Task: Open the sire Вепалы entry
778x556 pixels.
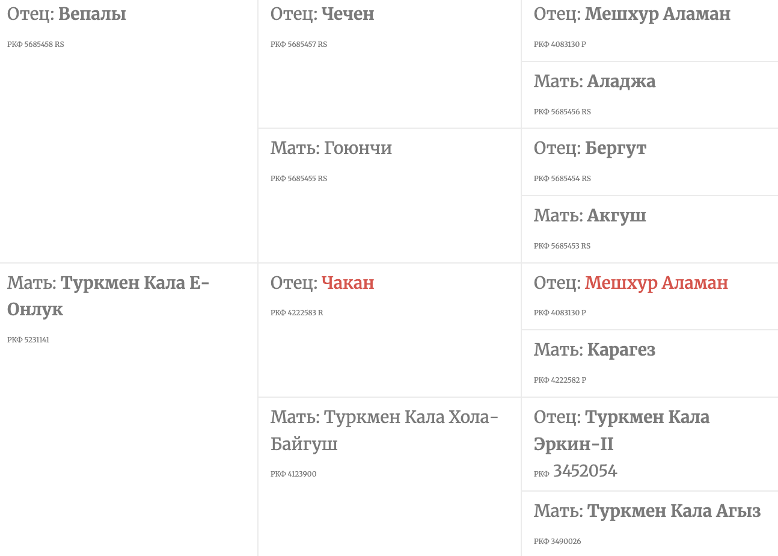Action: pos(92,14)
